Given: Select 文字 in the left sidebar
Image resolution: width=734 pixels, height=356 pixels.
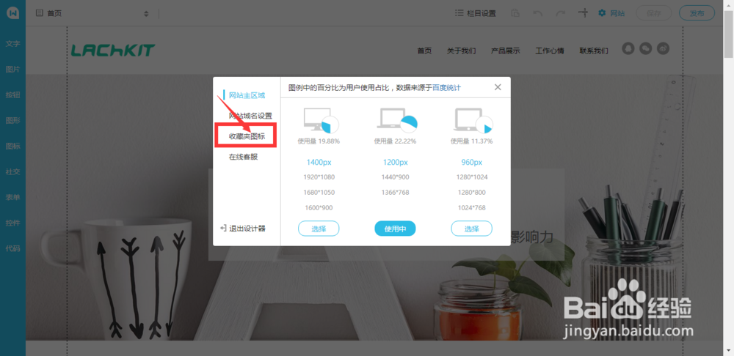Looking at the screenshot, I should [x=12, y=43].
